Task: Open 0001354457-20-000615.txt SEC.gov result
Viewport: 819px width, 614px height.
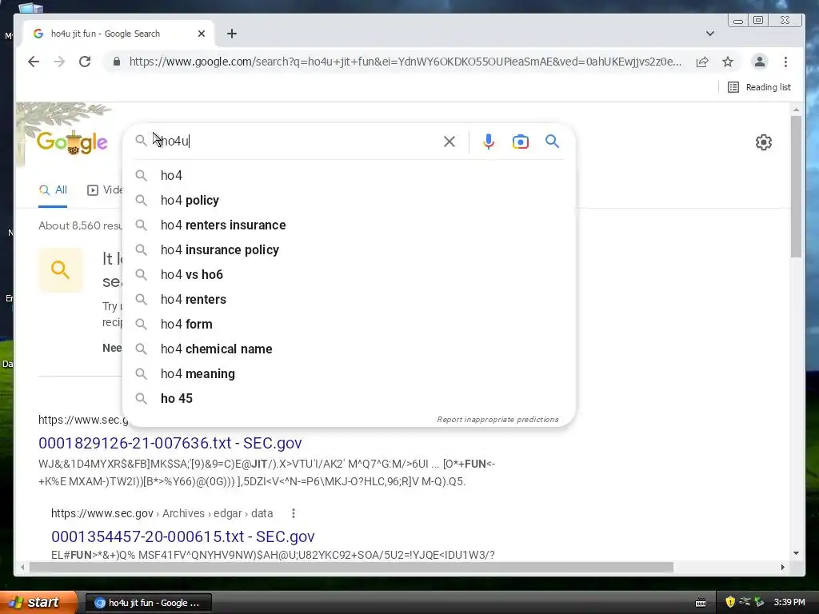Action: [x=183, y=536]
